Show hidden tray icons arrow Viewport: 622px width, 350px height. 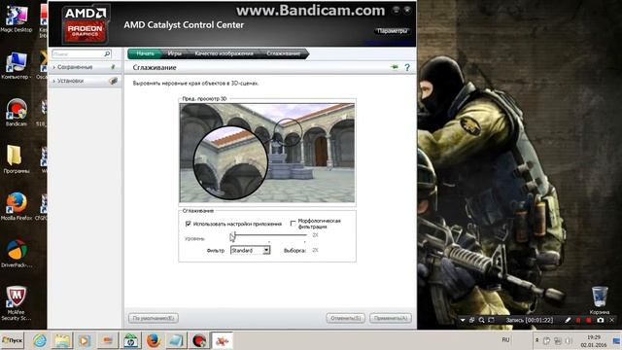537,340
